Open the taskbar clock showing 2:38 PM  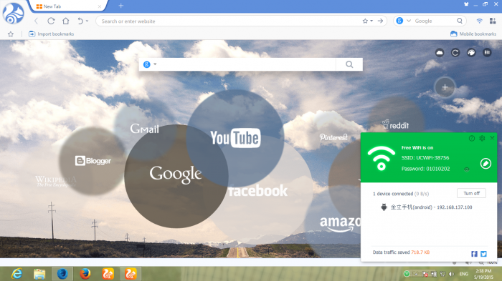pos(483,274)
